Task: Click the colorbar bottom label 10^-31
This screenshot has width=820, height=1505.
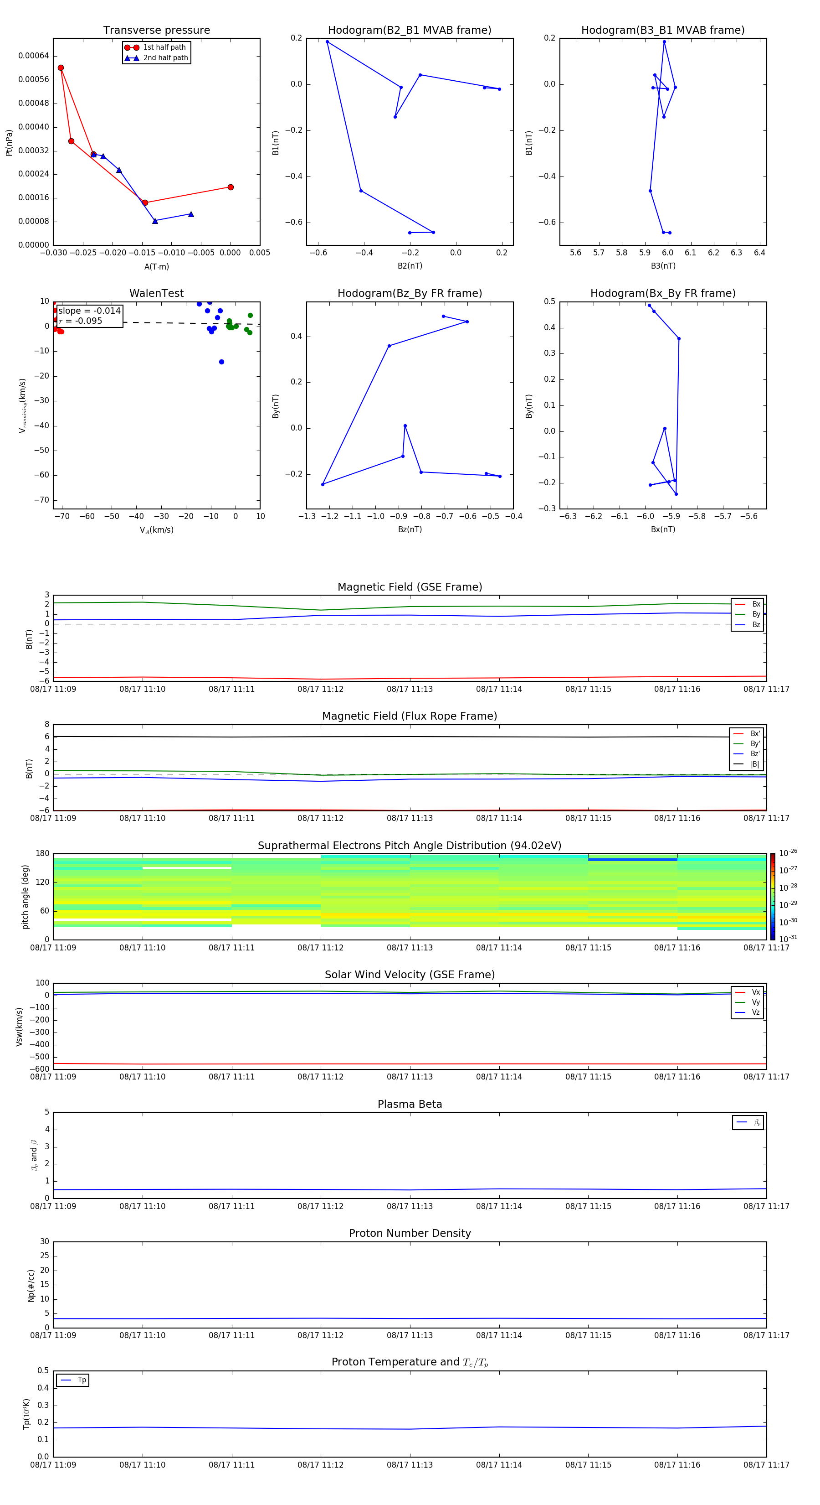Action: (788, 939)
